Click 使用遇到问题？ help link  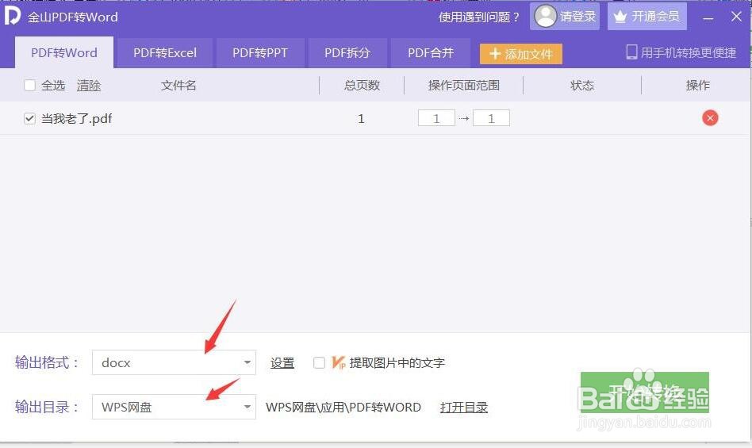click(x=478, y=17)
